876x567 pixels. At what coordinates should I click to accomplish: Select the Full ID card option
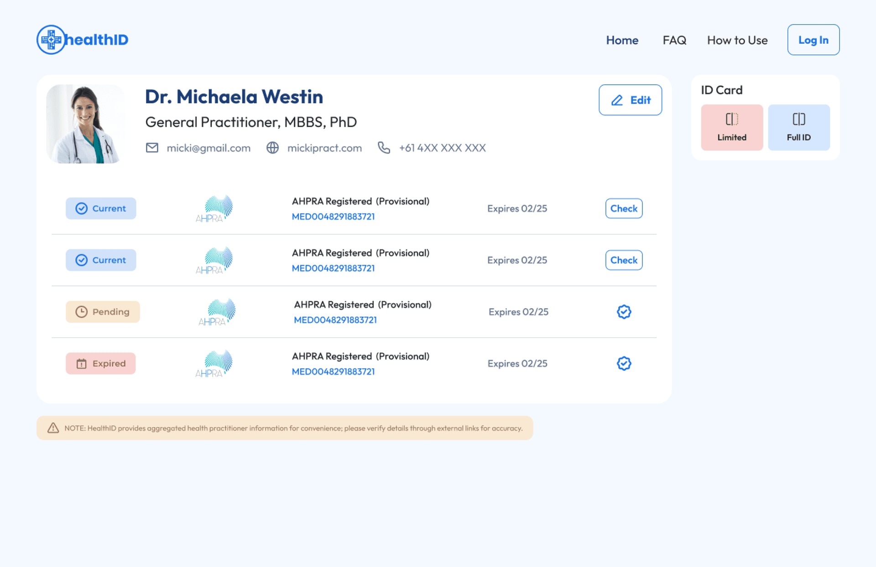click(799, 127)
